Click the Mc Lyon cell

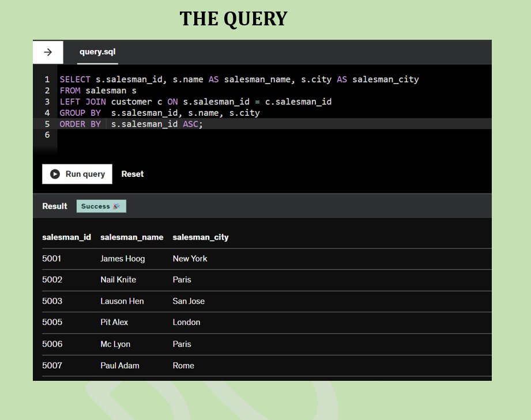(115, 344)
